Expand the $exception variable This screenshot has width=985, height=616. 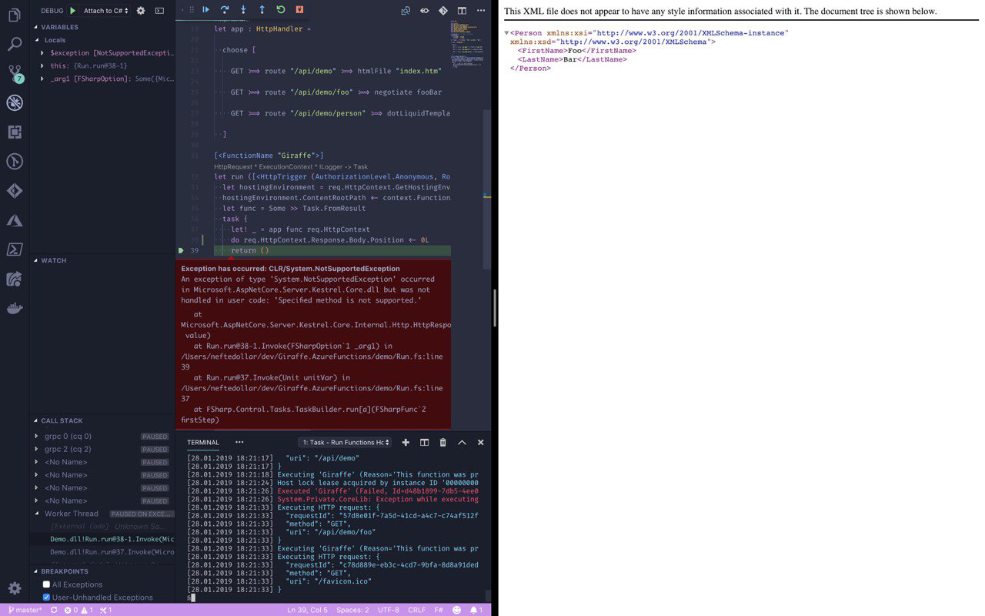(42, 53)
